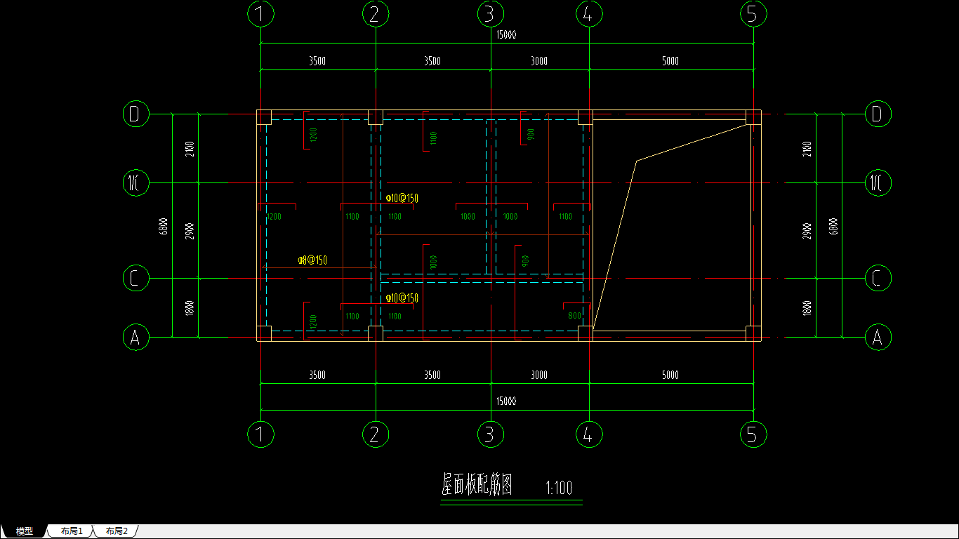This screenshot has height=539, width=959.
Task: Click grid bubble 5 in the top row
Action: (753, 13)
